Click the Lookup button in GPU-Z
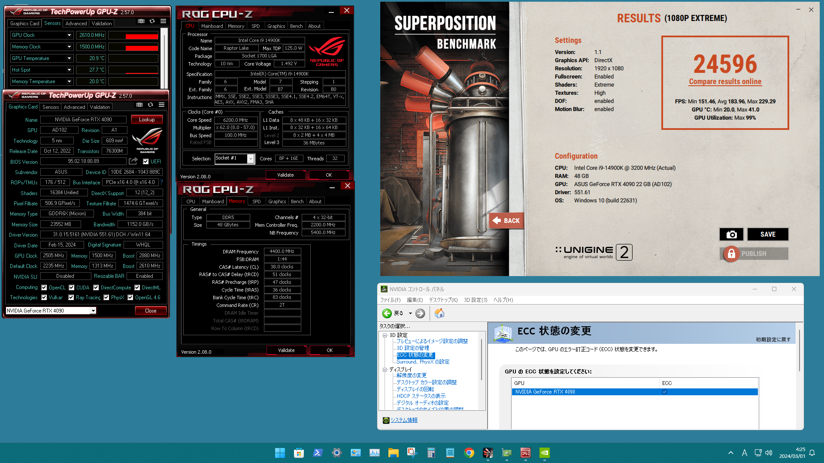The width and height of the screenshot is (824, 463). point(147,120)
